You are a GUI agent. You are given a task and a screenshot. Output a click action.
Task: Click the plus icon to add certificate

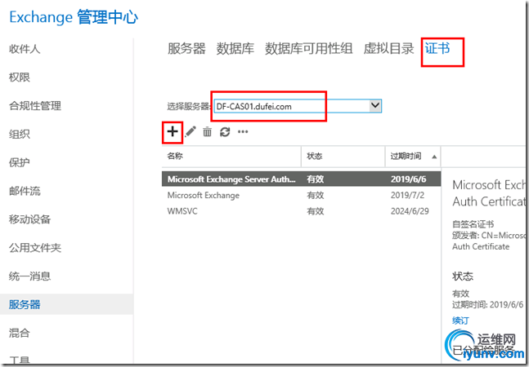tap(173, 131)
